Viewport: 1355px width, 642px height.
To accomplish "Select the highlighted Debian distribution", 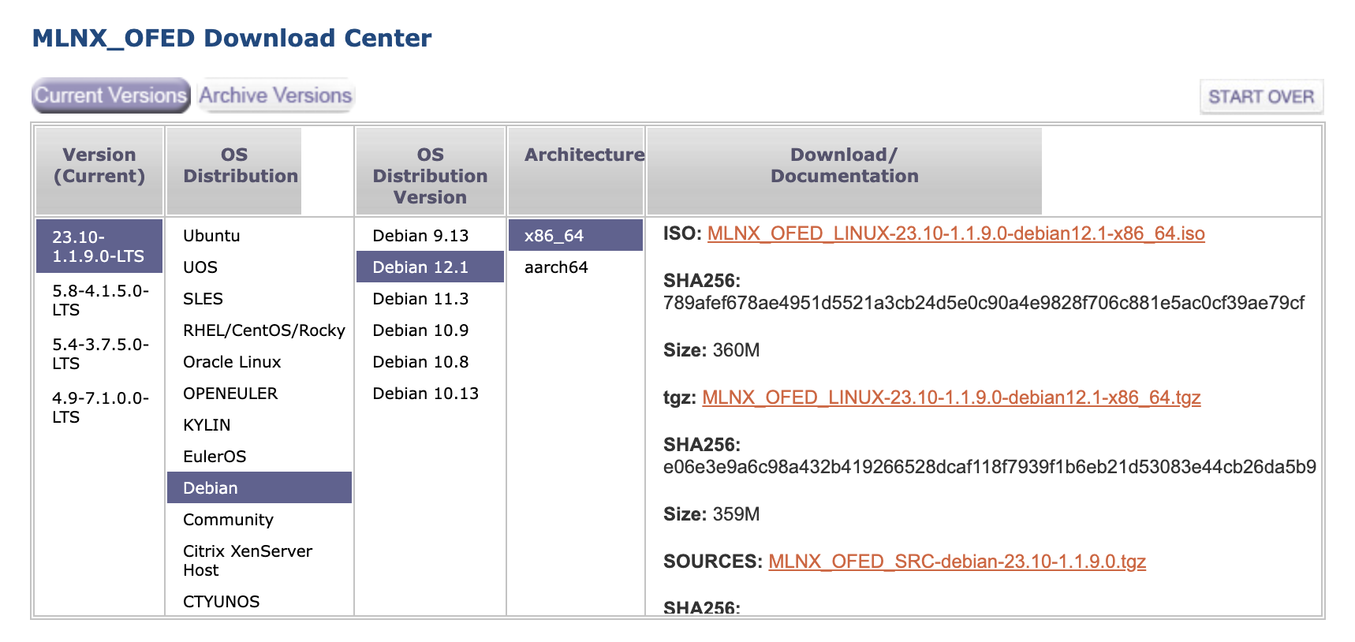I will [x=259, y=487].
